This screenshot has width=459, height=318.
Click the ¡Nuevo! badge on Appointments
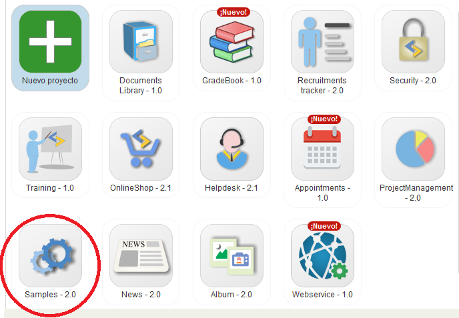tap(324, 119)
